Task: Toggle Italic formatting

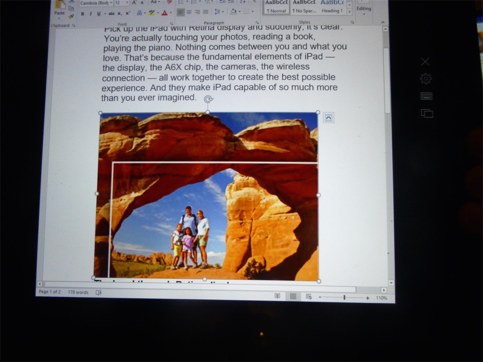Action: [91, 14]
